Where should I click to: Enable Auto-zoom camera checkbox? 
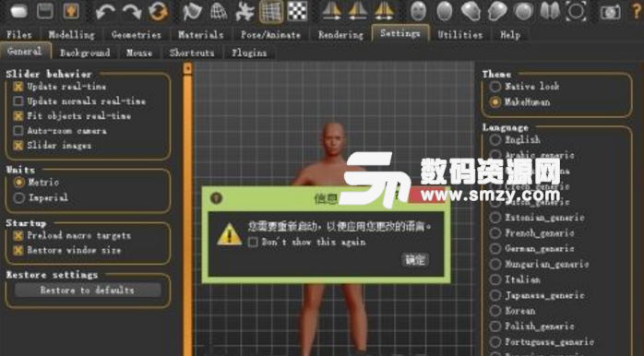(x=18, y=131)
